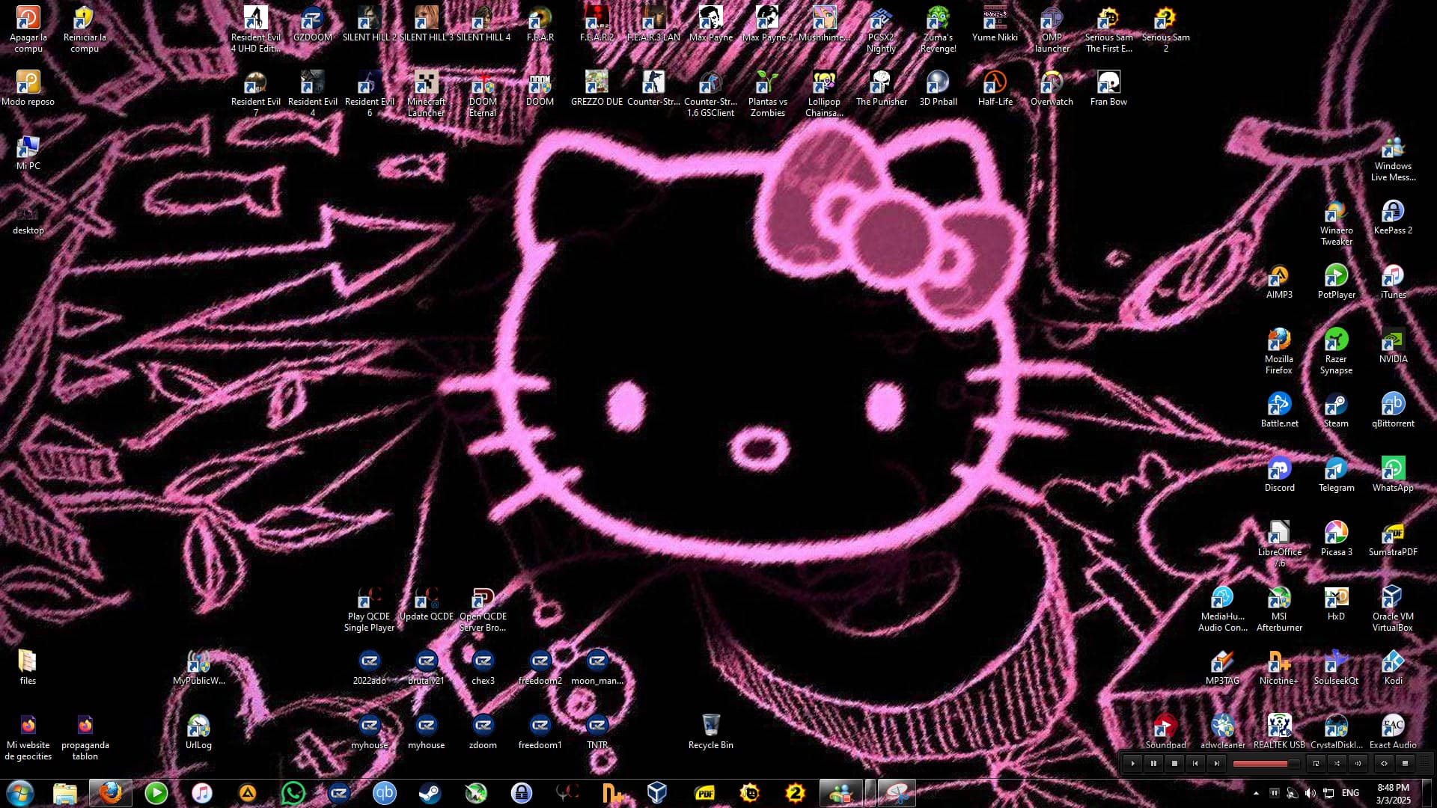Switch to the Firefox taskbar button
Screen dimensions: 1437x808
111,793
